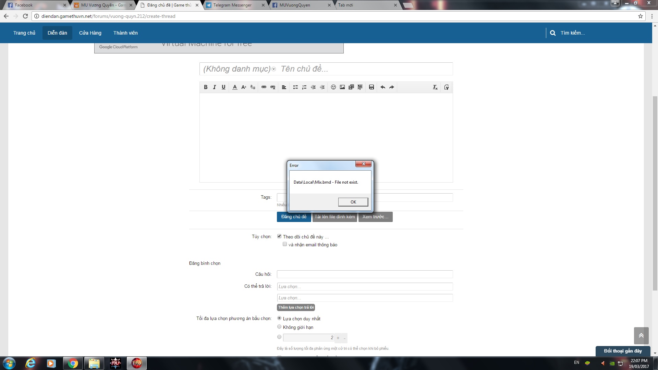
Task: Apply italic formatting in editor
Action: (215, 87)
